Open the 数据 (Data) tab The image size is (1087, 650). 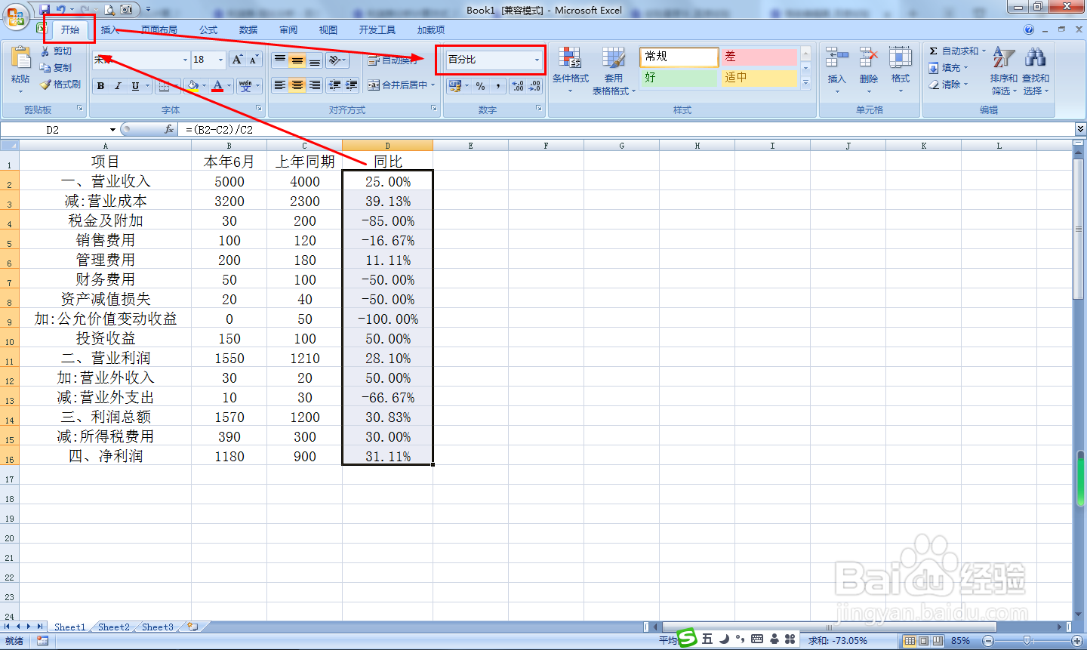pos(248,30)
